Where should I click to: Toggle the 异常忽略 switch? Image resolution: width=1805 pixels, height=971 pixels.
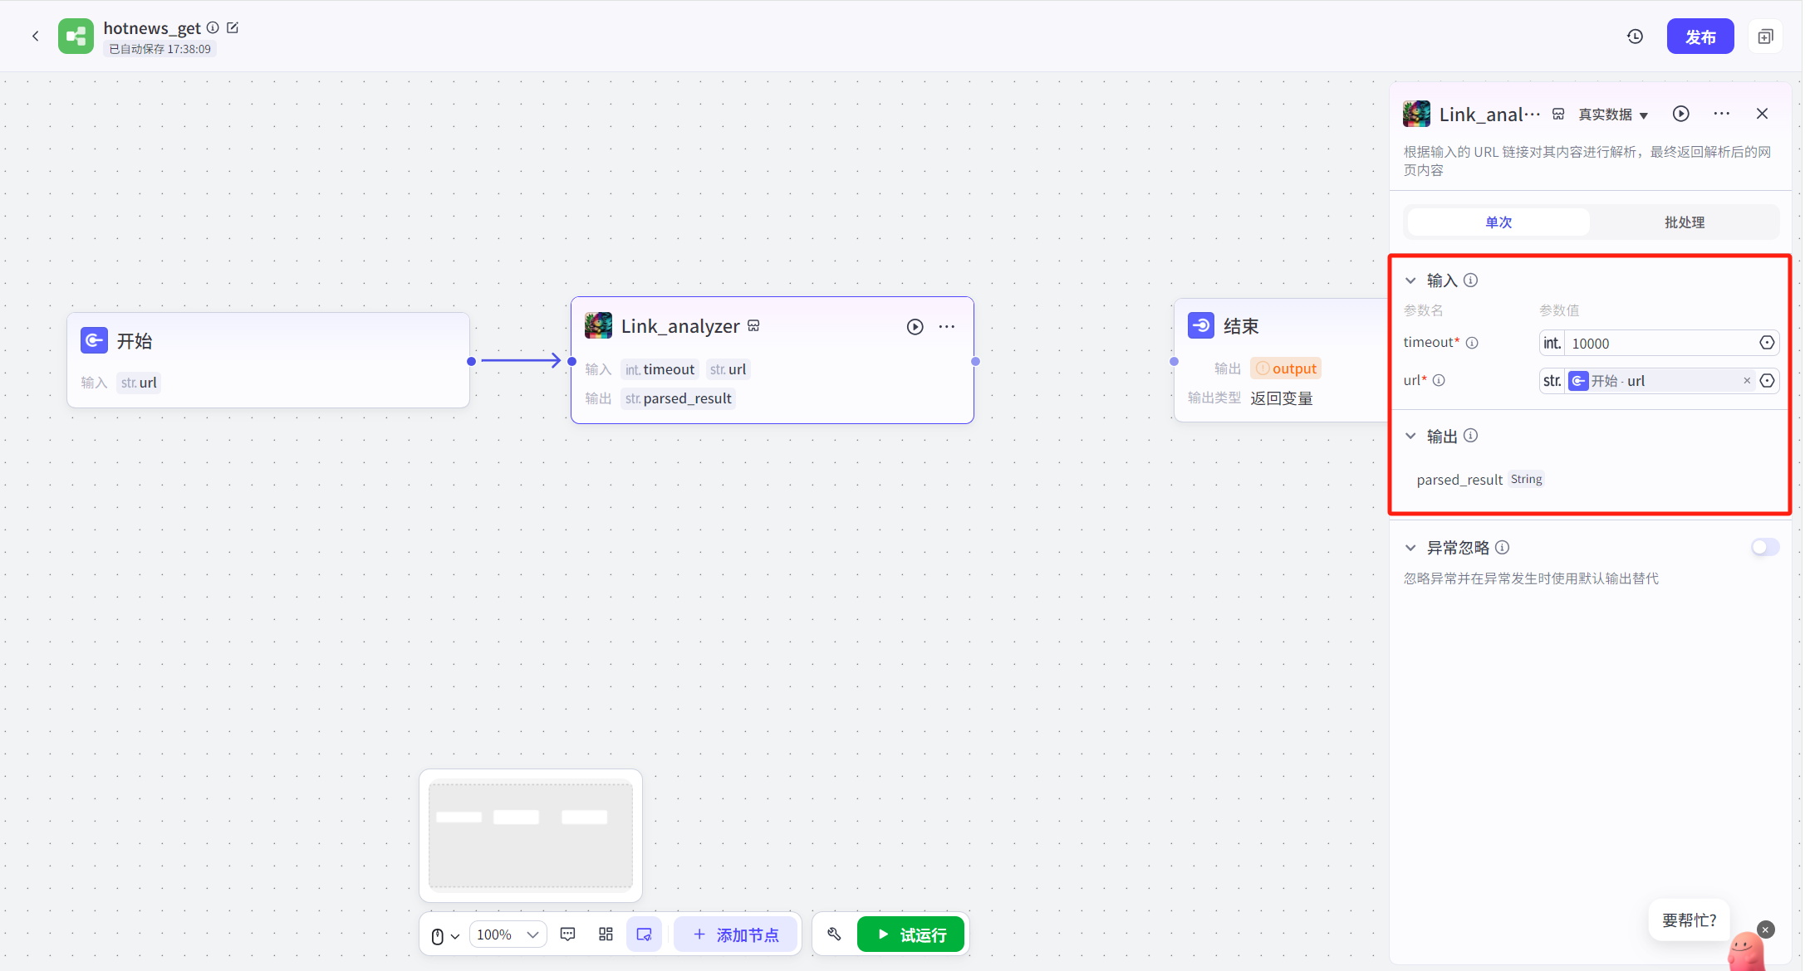[1764, 547]
